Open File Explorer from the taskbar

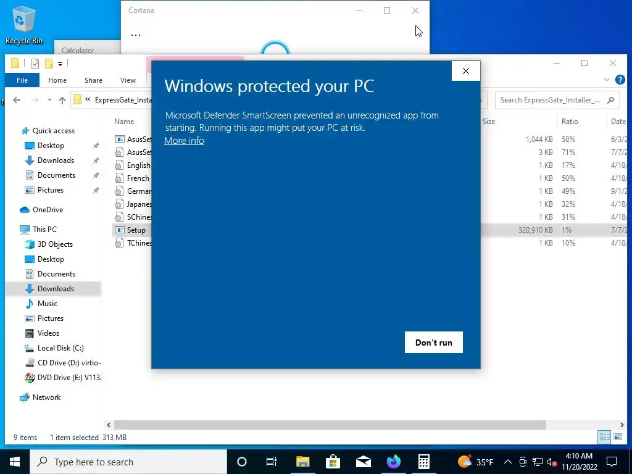[302, 462]
